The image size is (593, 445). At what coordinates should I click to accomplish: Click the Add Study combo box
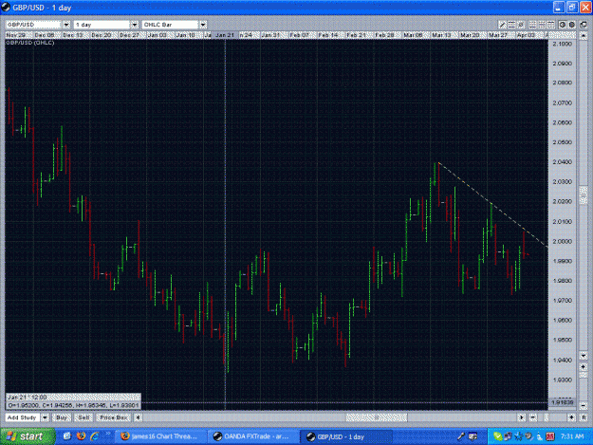pyautogui.click(x=23, y=417)
